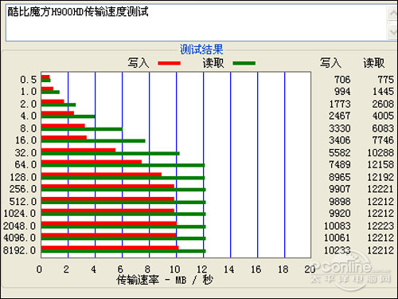Image resolution: width=398 pixels, height=299 pixels.
Task: Click write value 5582
Action: click(x=340, y=153)
